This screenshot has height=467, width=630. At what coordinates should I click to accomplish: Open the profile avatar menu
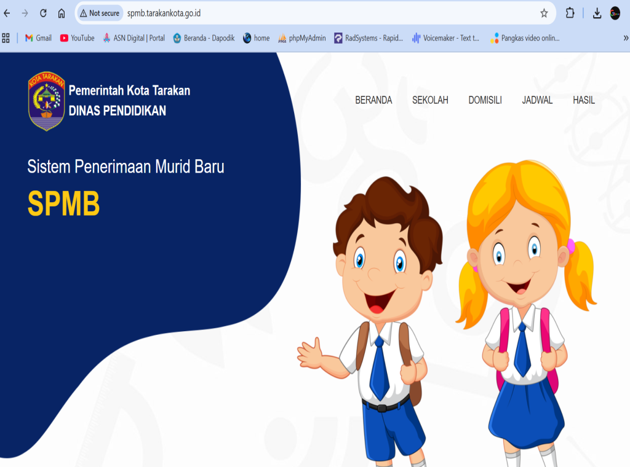615,13
